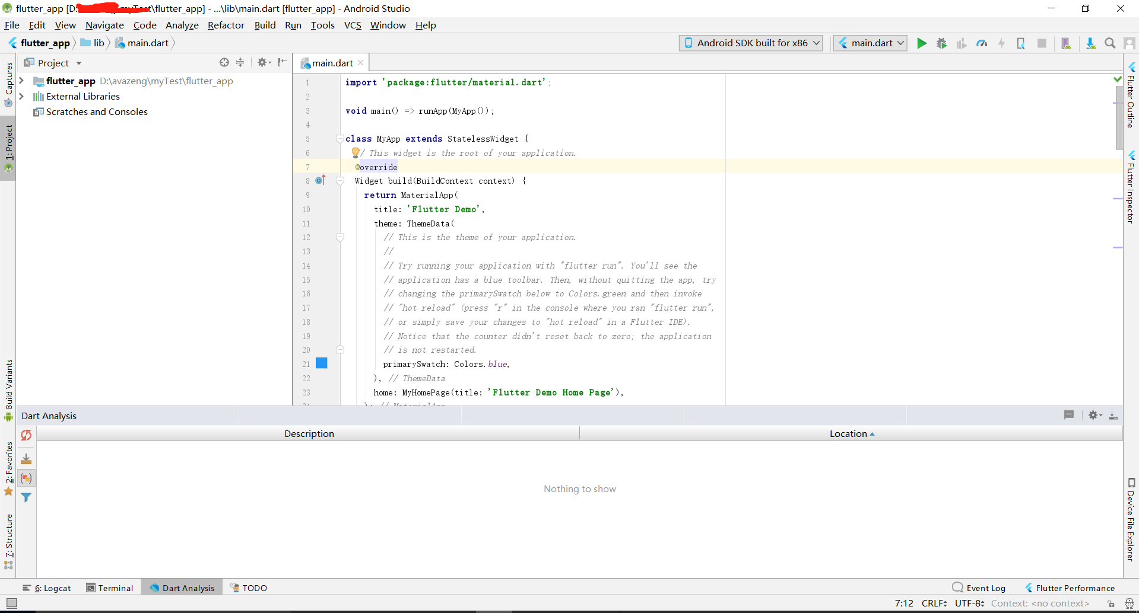Open the Flutter Outline side panel
Screen dimensions: 1139x613
1131,95
